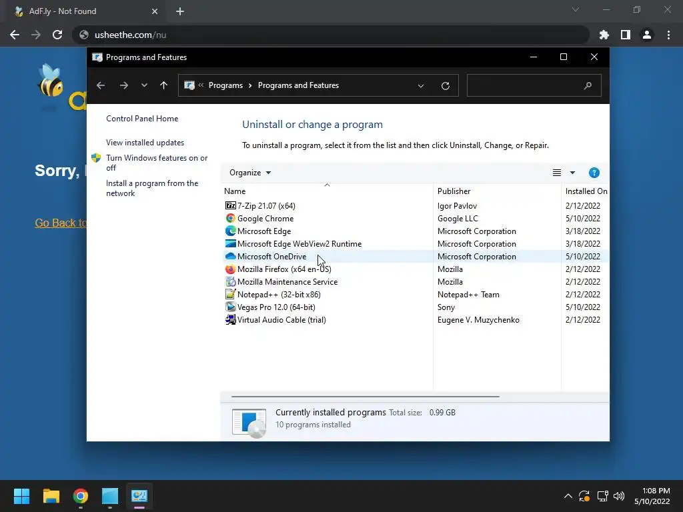Open Control Panel Home link
Image resolution: width=683 pixels, height=512 pixels.
pyautogui.click(x=142, y=119)
